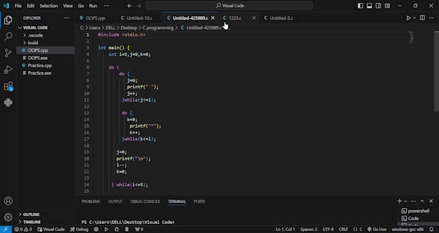Select the powershell terminal entry
439x233 pixels.
coord(416,211)
